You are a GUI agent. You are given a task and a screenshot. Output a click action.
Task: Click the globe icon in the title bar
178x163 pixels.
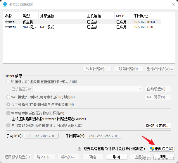pyautogui.click(x=5, y=4)
